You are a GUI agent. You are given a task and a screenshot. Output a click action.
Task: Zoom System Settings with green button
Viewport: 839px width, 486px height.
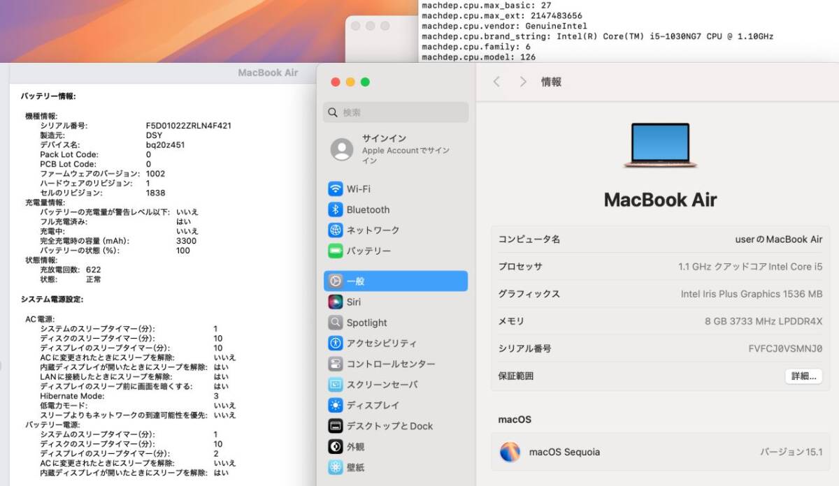[365, 82]
